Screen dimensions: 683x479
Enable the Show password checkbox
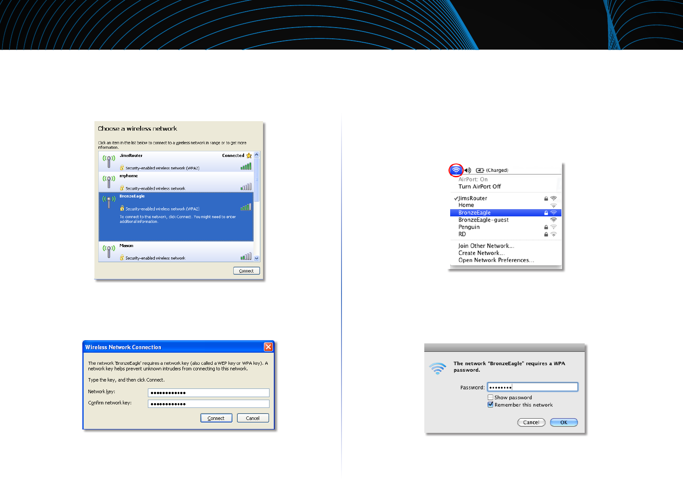pyautogui.click(x=490, y=398)
